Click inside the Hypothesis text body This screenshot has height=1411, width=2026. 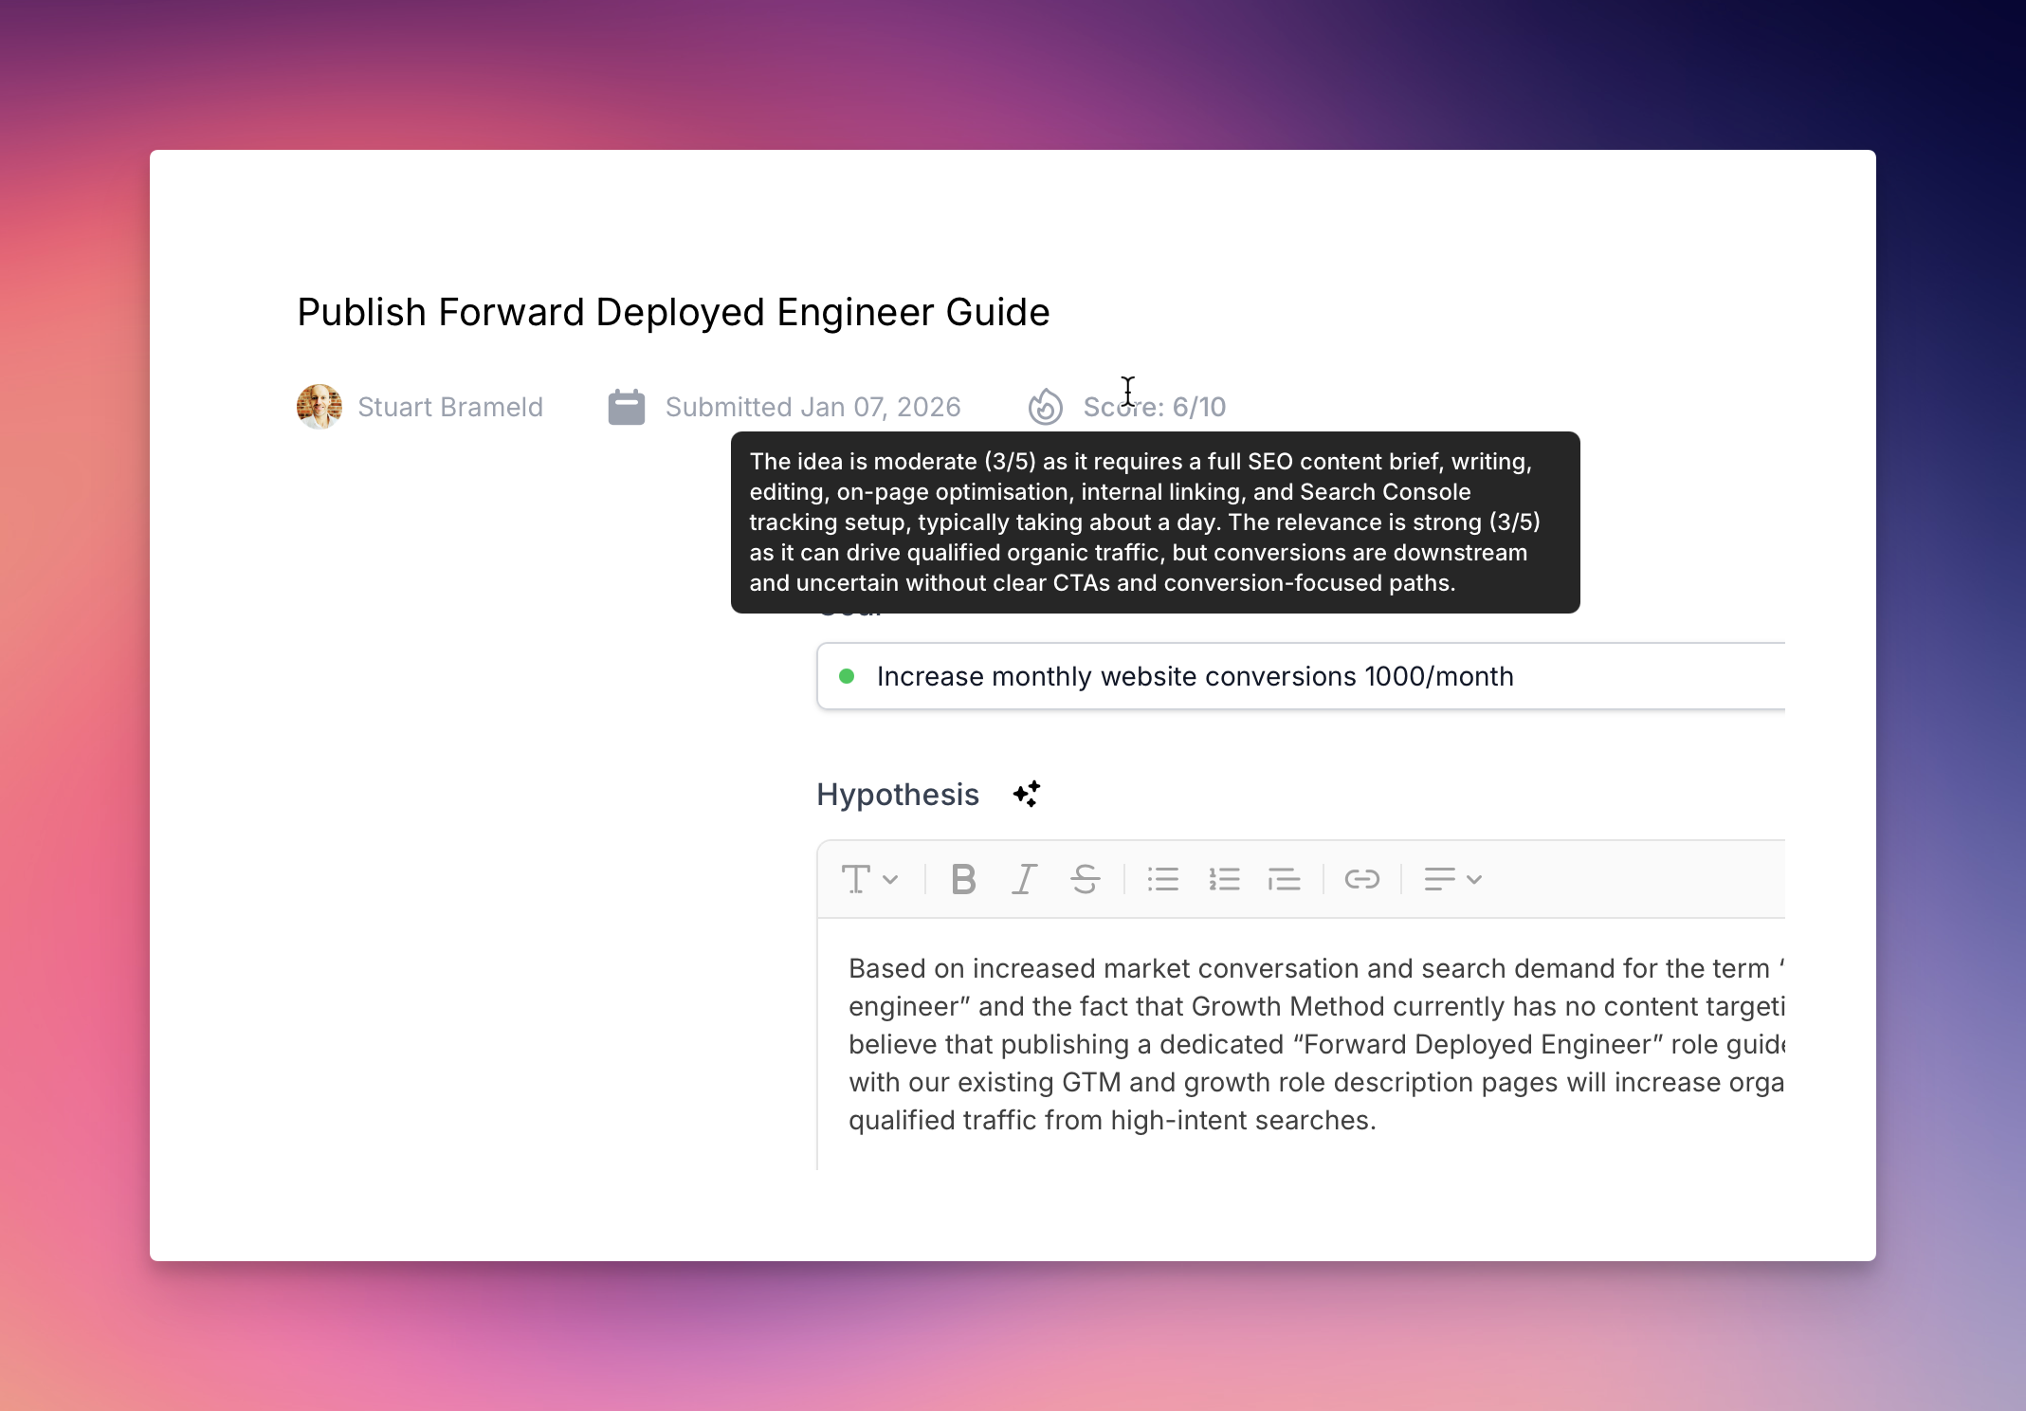pyautogui.click(x=1308, y=1043)
